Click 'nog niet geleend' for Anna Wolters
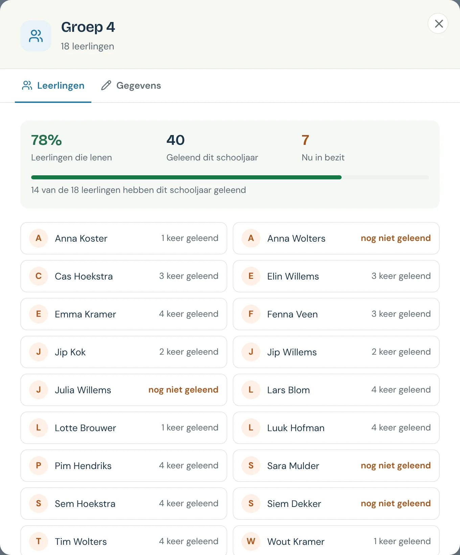 coord(396,238)
